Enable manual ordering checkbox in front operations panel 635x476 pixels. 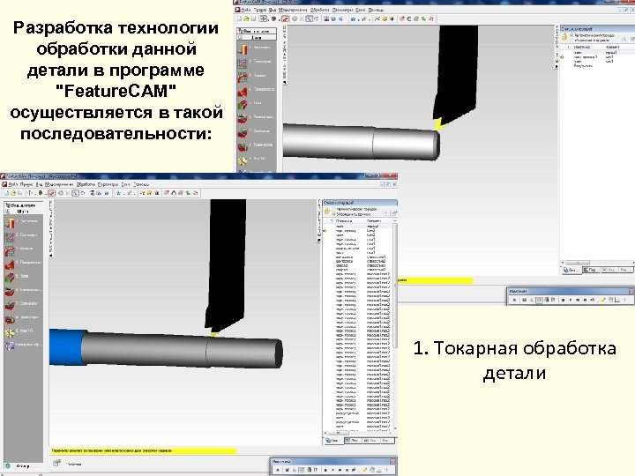tap(334, 213)
